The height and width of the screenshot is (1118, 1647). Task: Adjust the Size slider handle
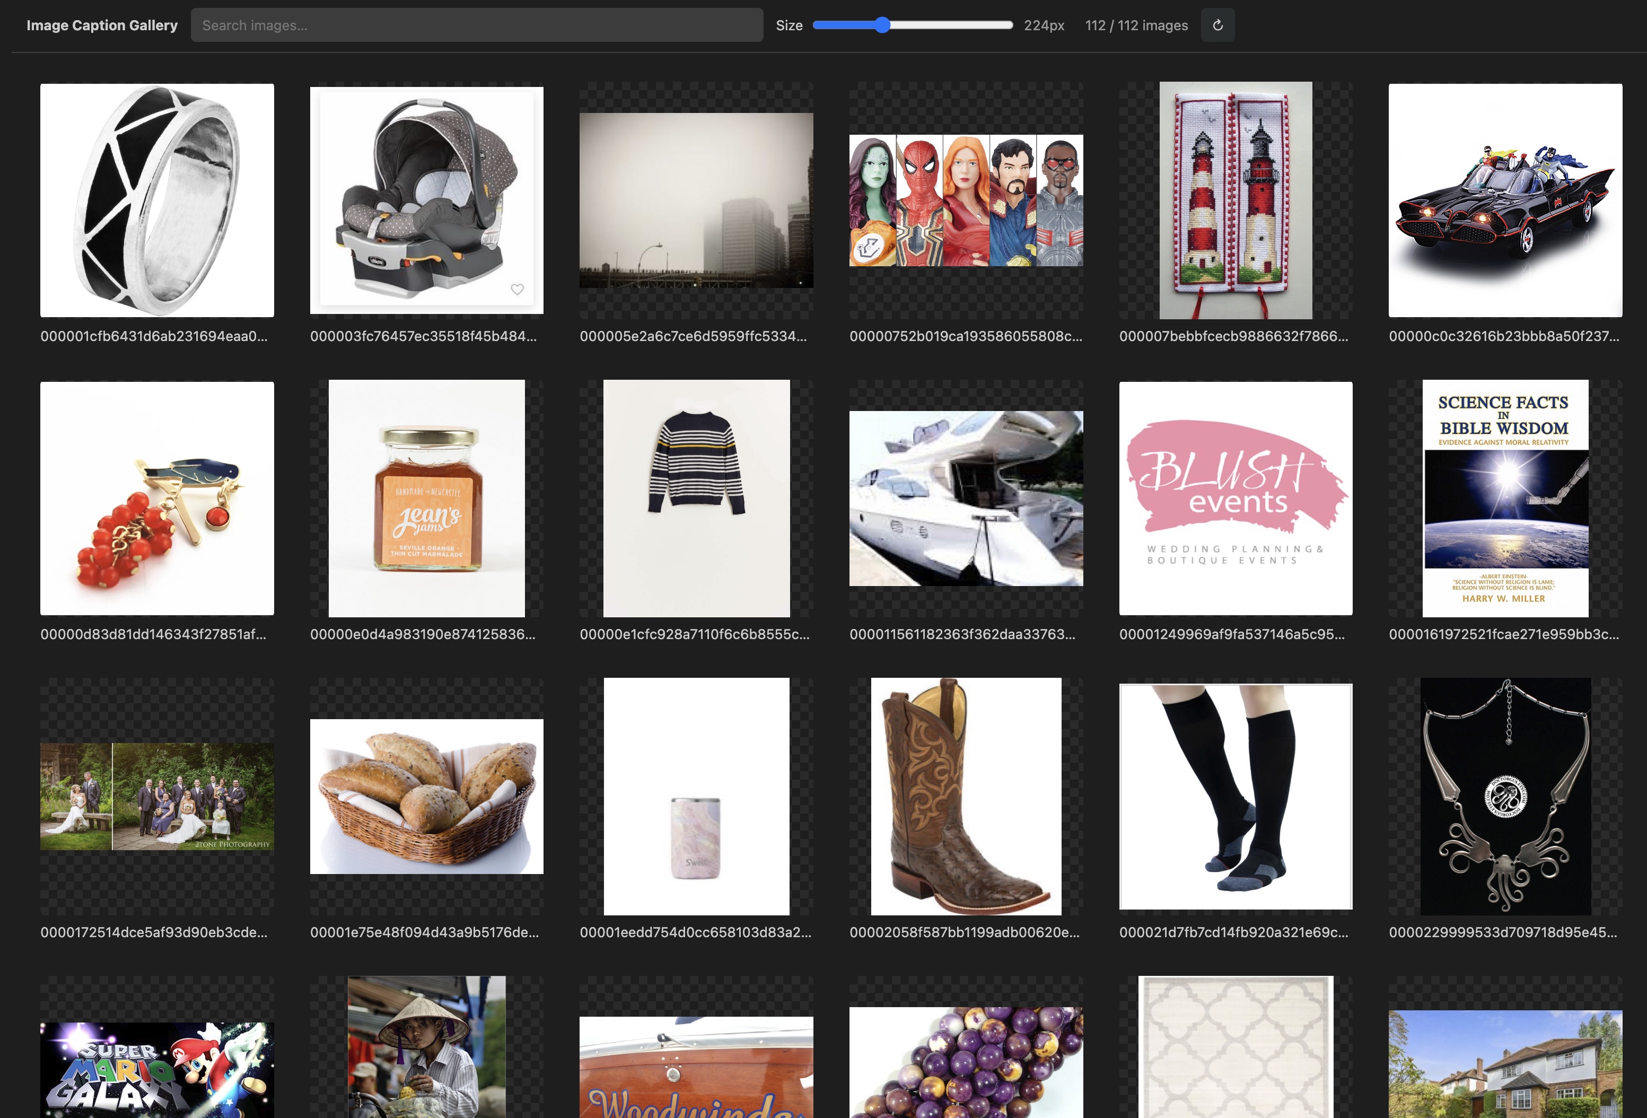pos(882,25)
